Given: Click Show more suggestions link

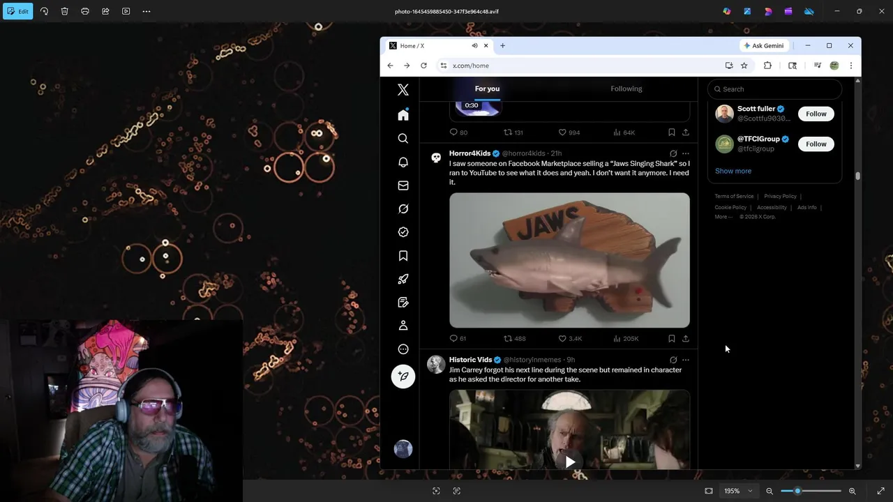Looking at the screenshot, I should 733,171.
